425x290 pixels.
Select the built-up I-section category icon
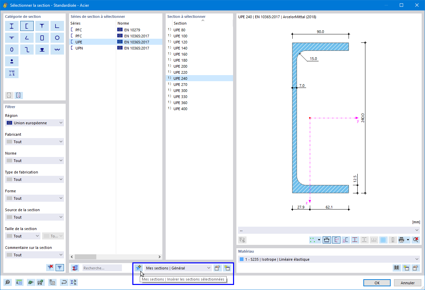(x=12, y=73)
